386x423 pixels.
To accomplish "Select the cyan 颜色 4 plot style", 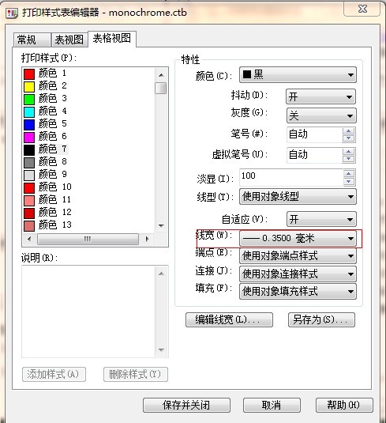I will point(45,111).
